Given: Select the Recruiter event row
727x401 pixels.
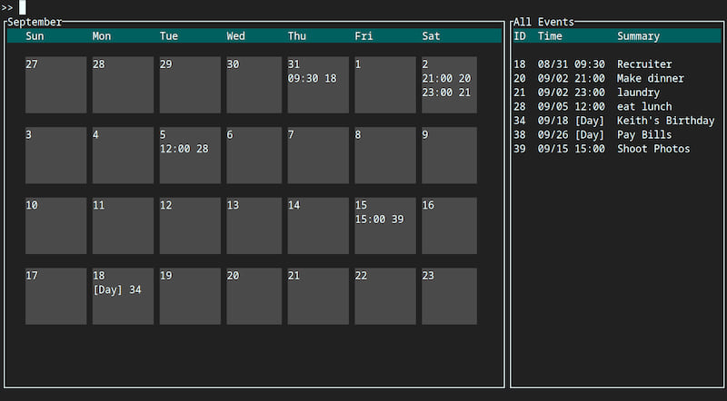Looking at the screenshot, I should (617, 64).
